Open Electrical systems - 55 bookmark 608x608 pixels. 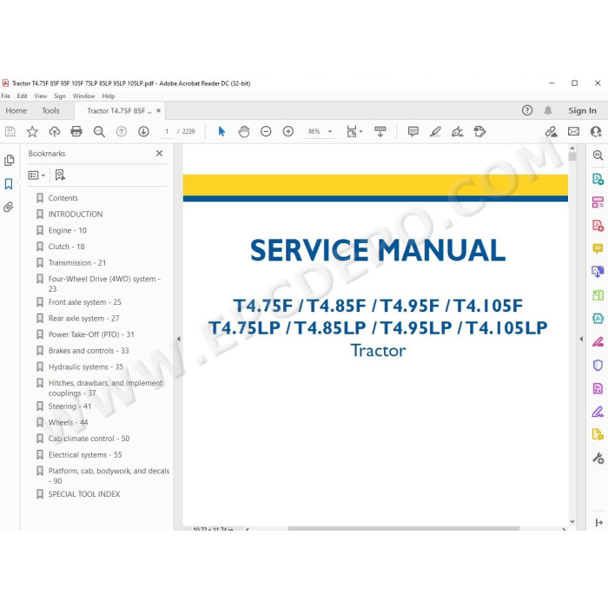[85, 455]
